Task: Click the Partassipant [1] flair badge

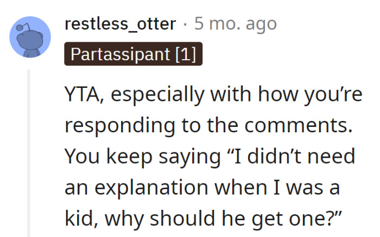Action: point(133,55)
